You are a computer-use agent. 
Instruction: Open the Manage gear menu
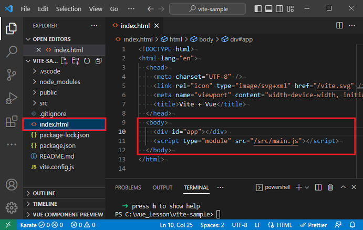pyautogui.click(x=12, y=207)
